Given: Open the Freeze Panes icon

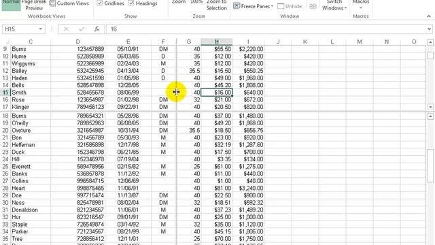Looking at the screenshot, I should coord(237,6).
